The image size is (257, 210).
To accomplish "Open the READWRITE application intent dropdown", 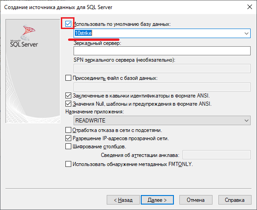I will click(x=162, y=121).
